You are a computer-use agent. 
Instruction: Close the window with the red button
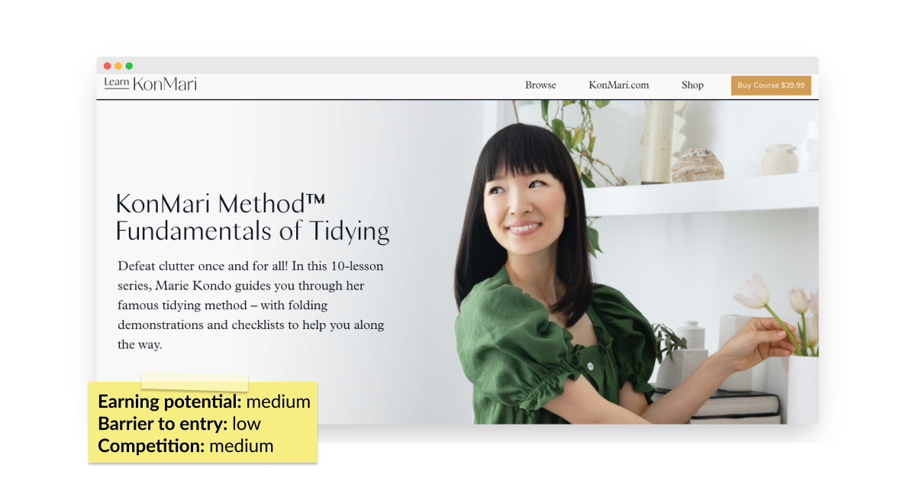click(x=108, y=66)
